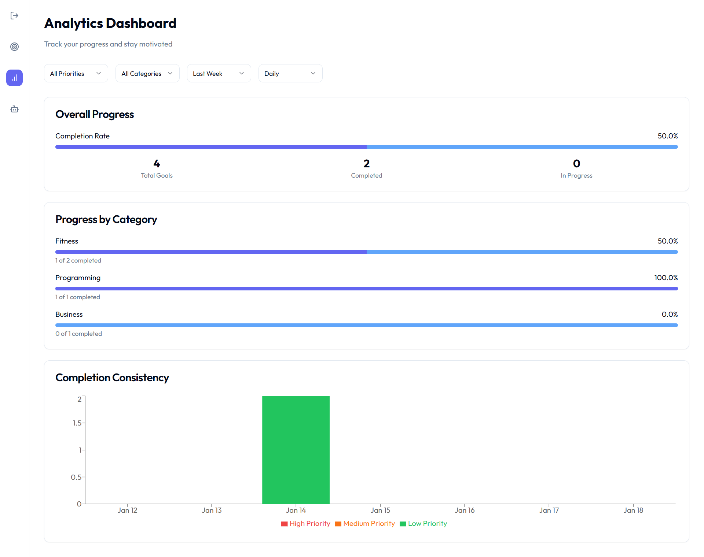Click the logout icon in the sidebar

(x=14, y=16)
